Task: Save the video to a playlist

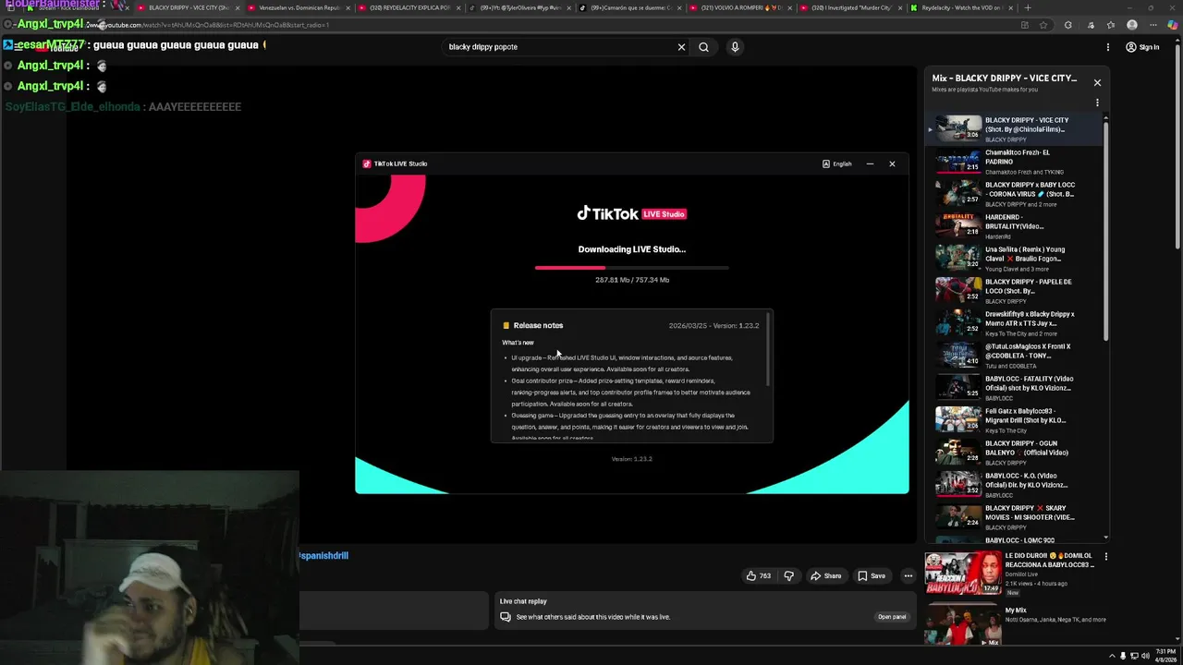Action: pyautogui.click(x=871, y=575)
